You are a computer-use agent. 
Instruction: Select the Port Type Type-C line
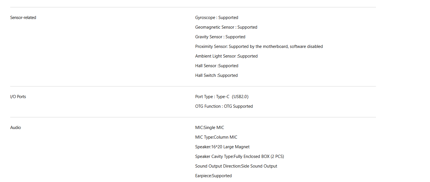click(222, 97)
